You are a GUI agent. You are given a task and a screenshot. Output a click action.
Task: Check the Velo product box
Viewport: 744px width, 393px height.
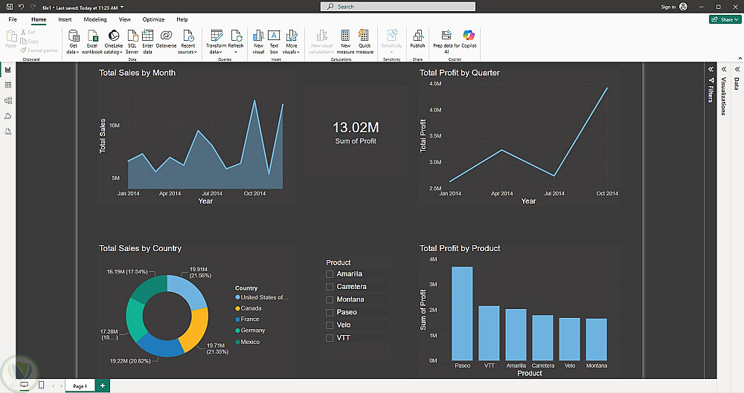tap(330, 325)
